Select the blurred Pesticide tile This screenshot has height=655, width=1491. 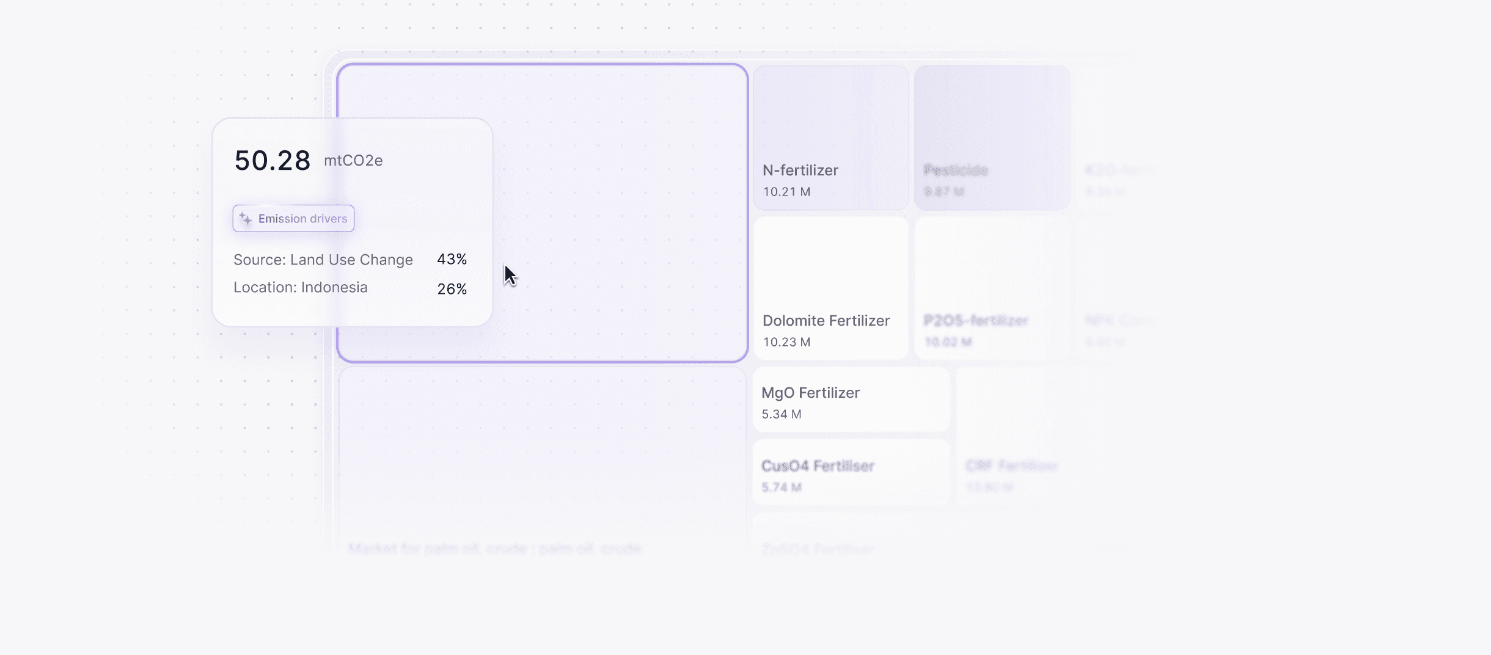[x=992, y=138]
